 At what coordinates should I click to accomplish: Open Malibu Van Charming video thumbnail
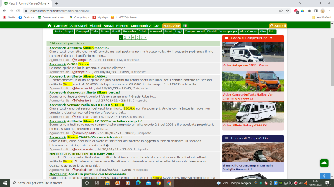click(x=253, y=81)
